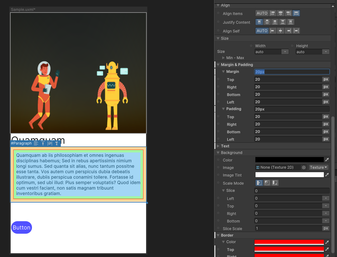The image size is (337, 257).
Task: Set Align Items to flex-start
Action: pyautogui.click(x=272, y=13)
